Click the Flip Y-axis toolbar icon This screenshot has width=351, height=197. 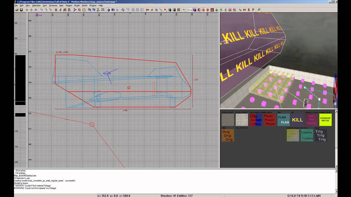coord(31,10)
